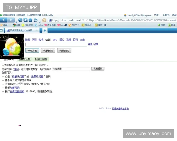Open the 谷歌 bookmark

coord(16,25)
